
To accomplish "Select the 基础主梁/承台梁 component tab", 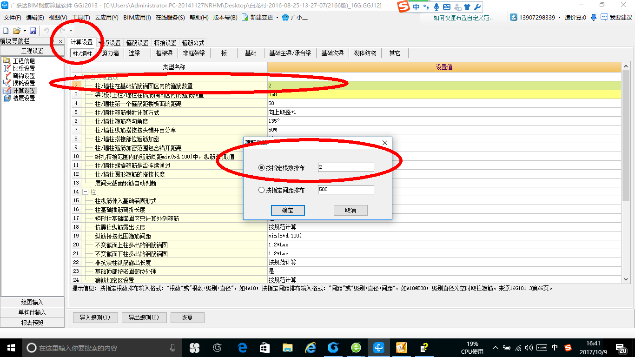I will coord(291,53).
